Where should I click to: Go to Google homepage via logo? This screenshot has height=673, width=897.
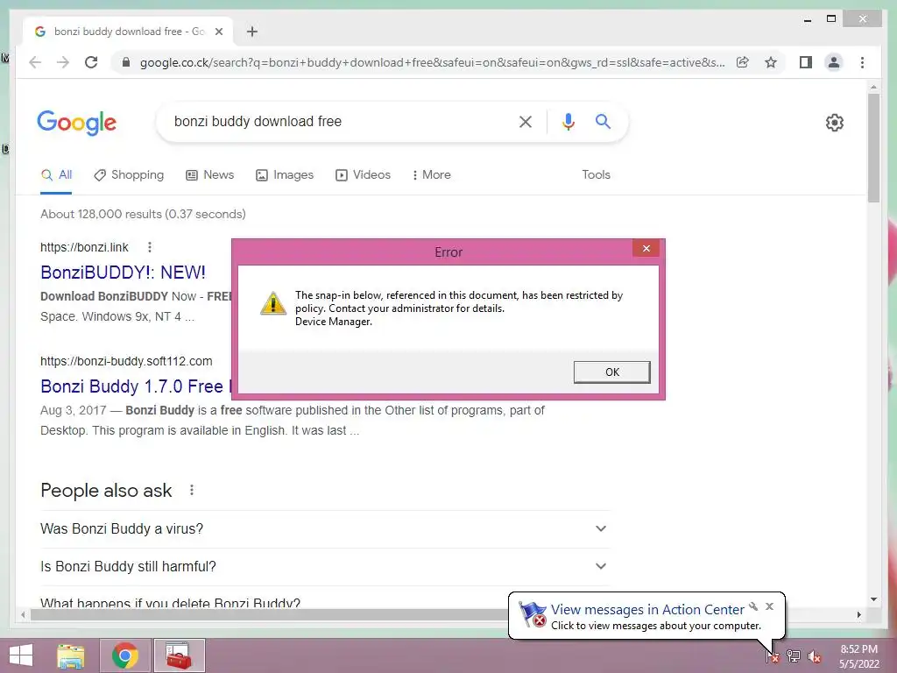click(77, 123)
